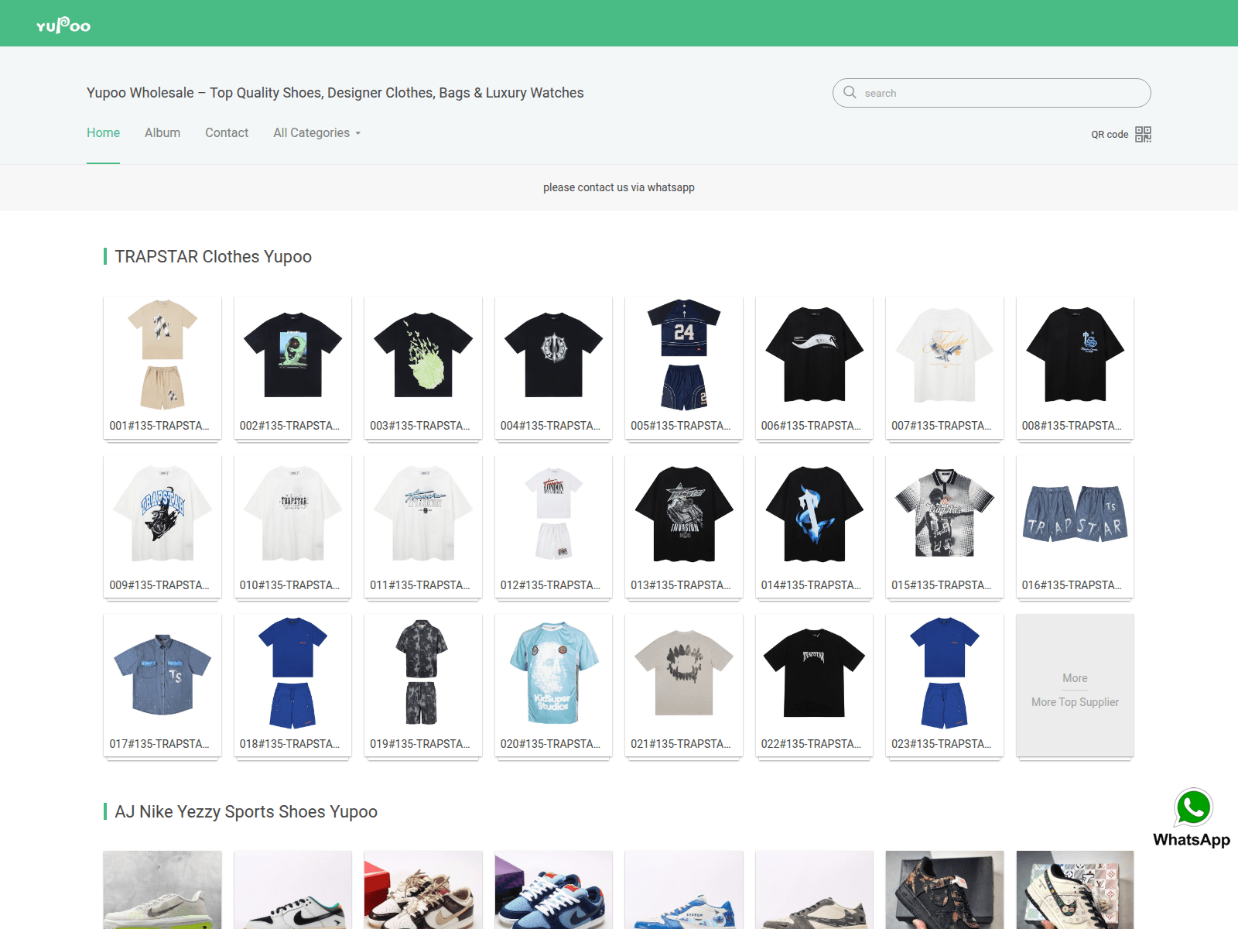Expand the All Categories dropdown
This screenshot has width=1238, height=929.
(316, 133)
